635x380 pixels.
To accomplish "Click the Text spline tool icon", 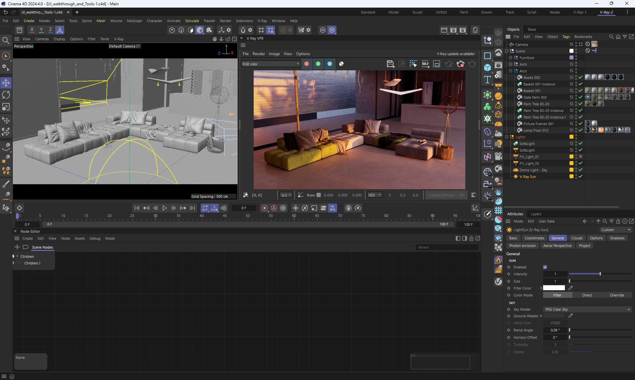I will (487, 80).
